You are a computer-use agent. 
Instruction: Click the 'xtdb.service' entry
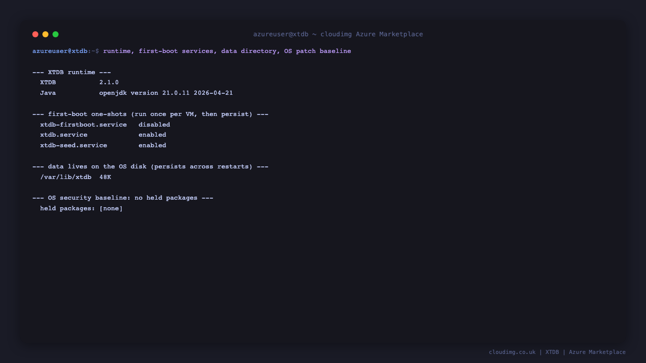click(x=64, y=135)
